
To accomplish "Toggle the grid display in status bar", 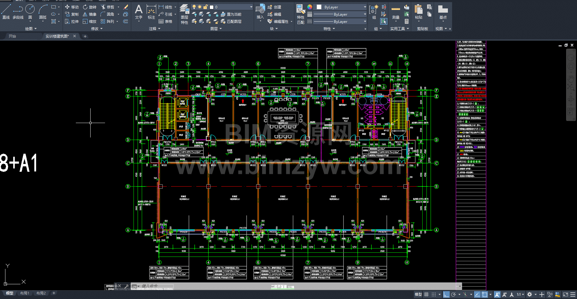I will 426,294.
